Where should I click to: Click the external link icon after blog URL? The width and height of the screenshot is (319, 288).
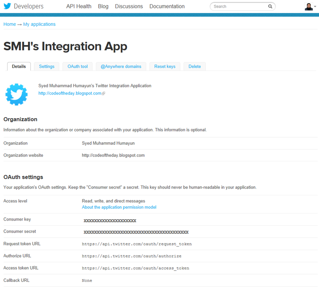(103, 94)
